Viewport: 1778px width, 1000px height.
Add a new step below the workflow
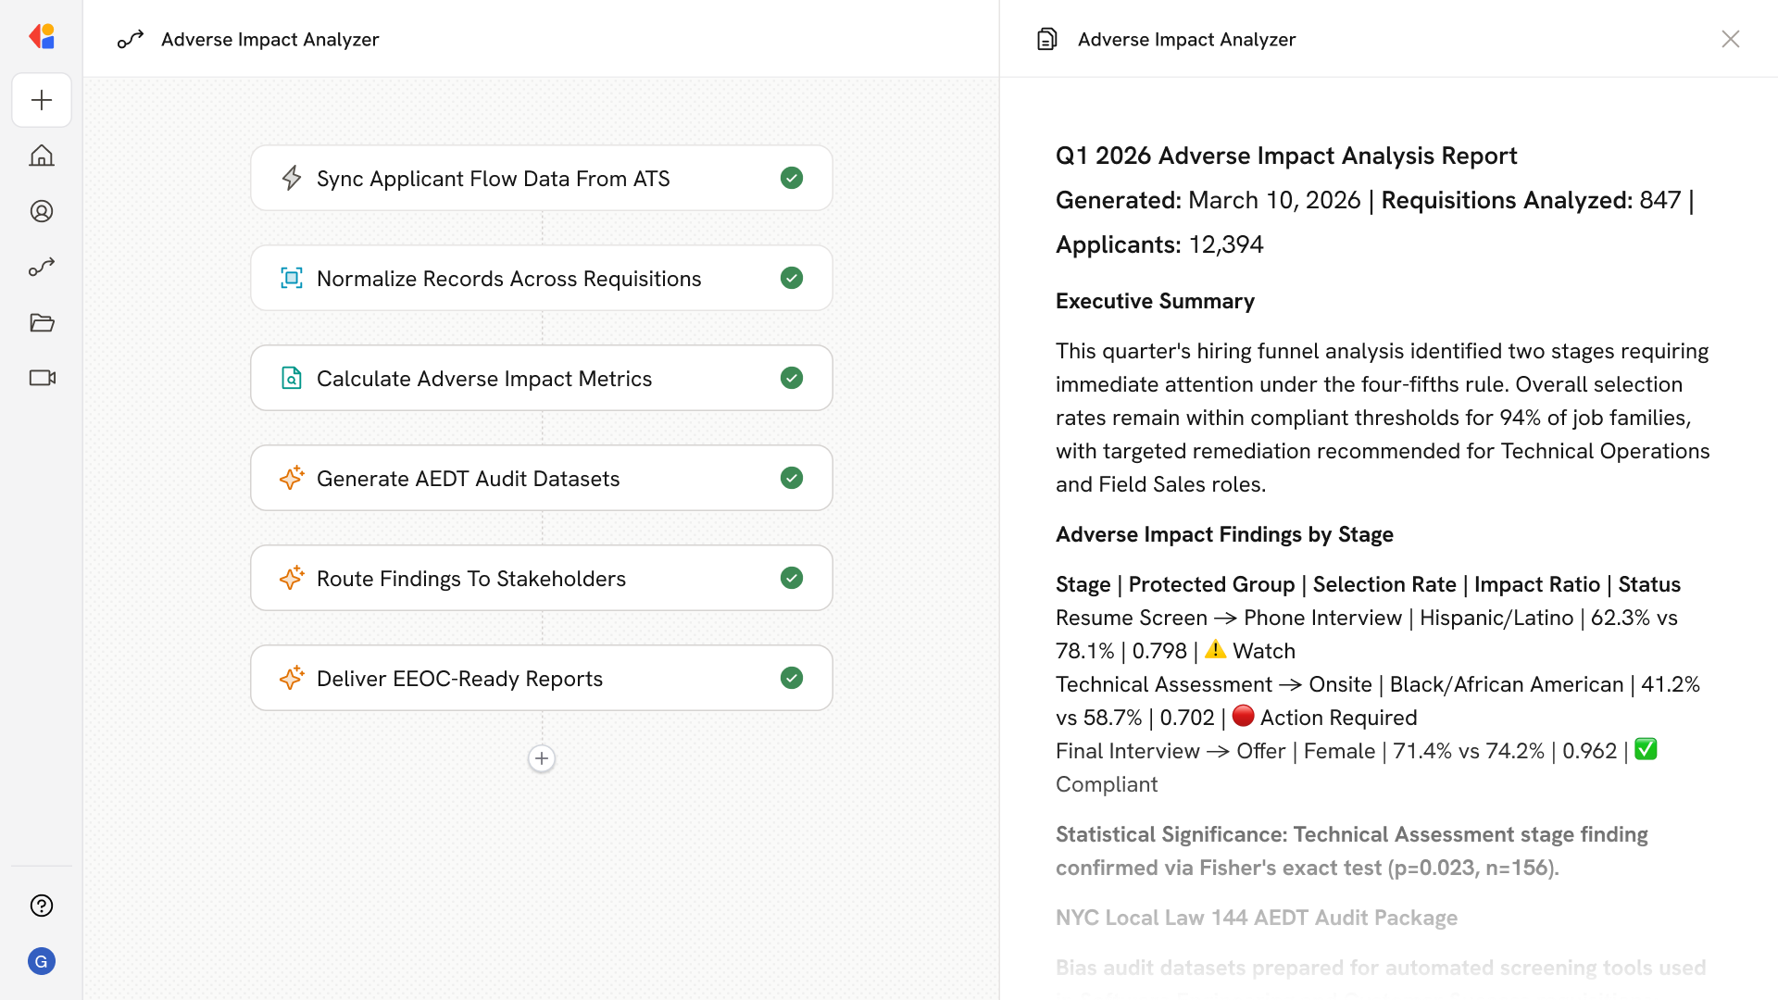point(542,758)
